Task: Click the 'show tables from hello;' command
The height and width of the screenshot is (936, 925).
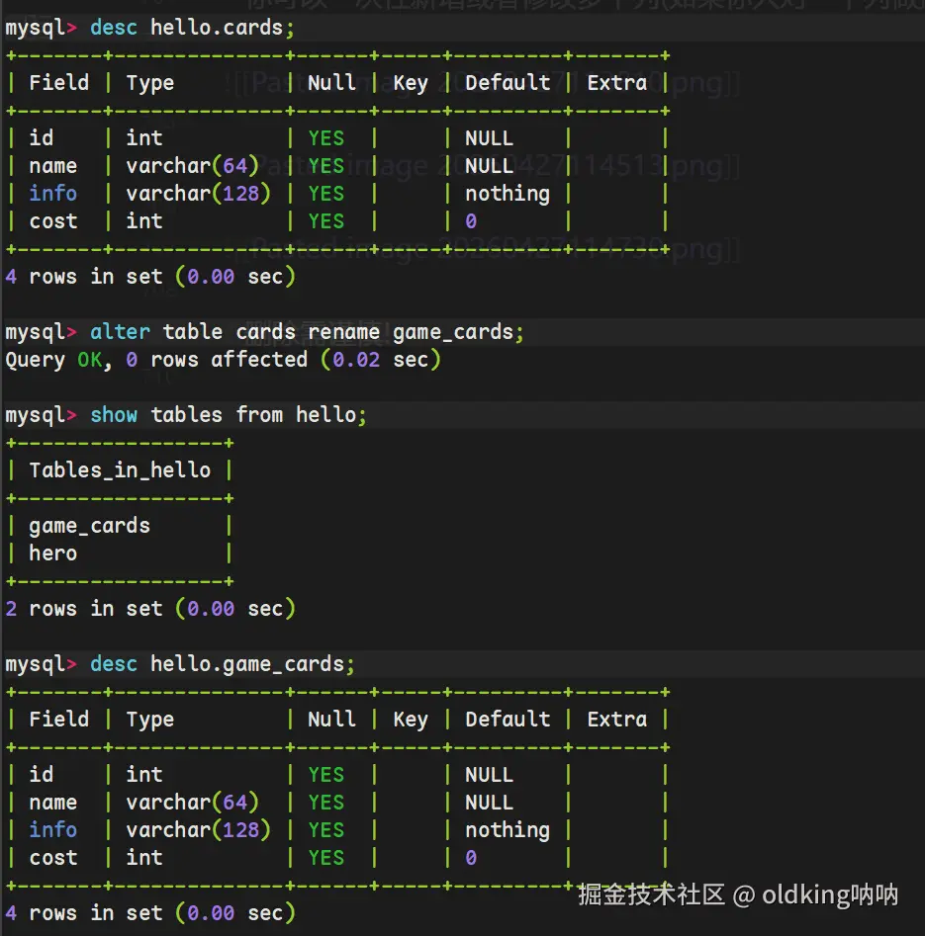Action: [x=229, y=415]
